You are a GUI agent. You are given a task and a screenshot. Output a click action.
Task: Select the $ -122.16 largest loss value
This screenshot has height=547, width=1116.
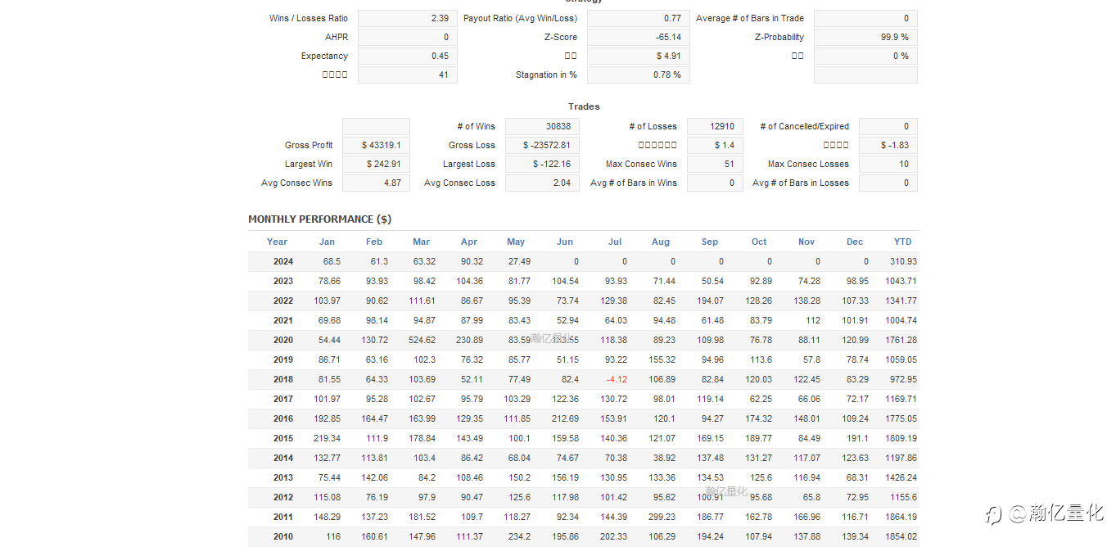[543, 164]
